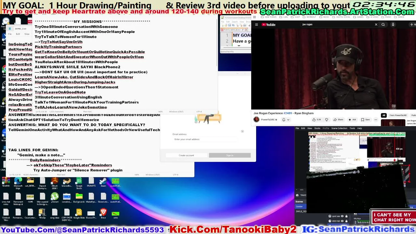This screenshot has width=416, height=234.
Task: Select the 'From PowerfulJRE' filter chip
Action: tap(398, 115)
